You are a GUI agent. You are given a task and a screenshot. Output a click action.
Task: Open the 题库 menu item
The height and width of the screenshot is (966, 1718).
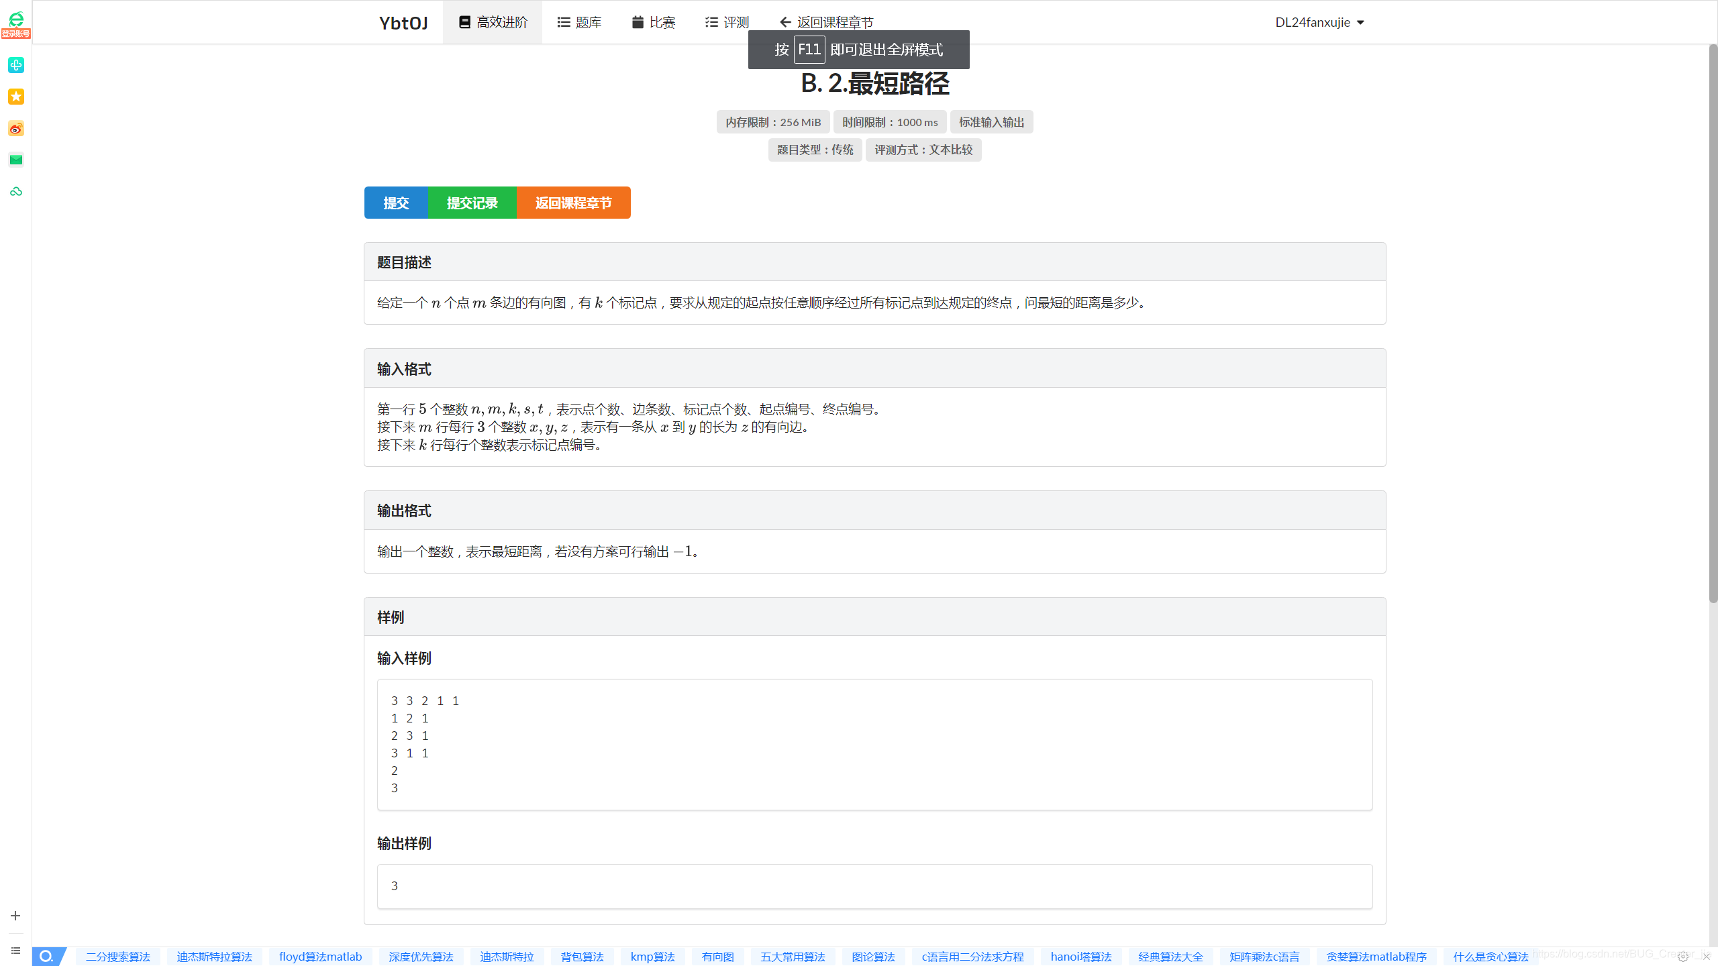[x=578, y=21]
